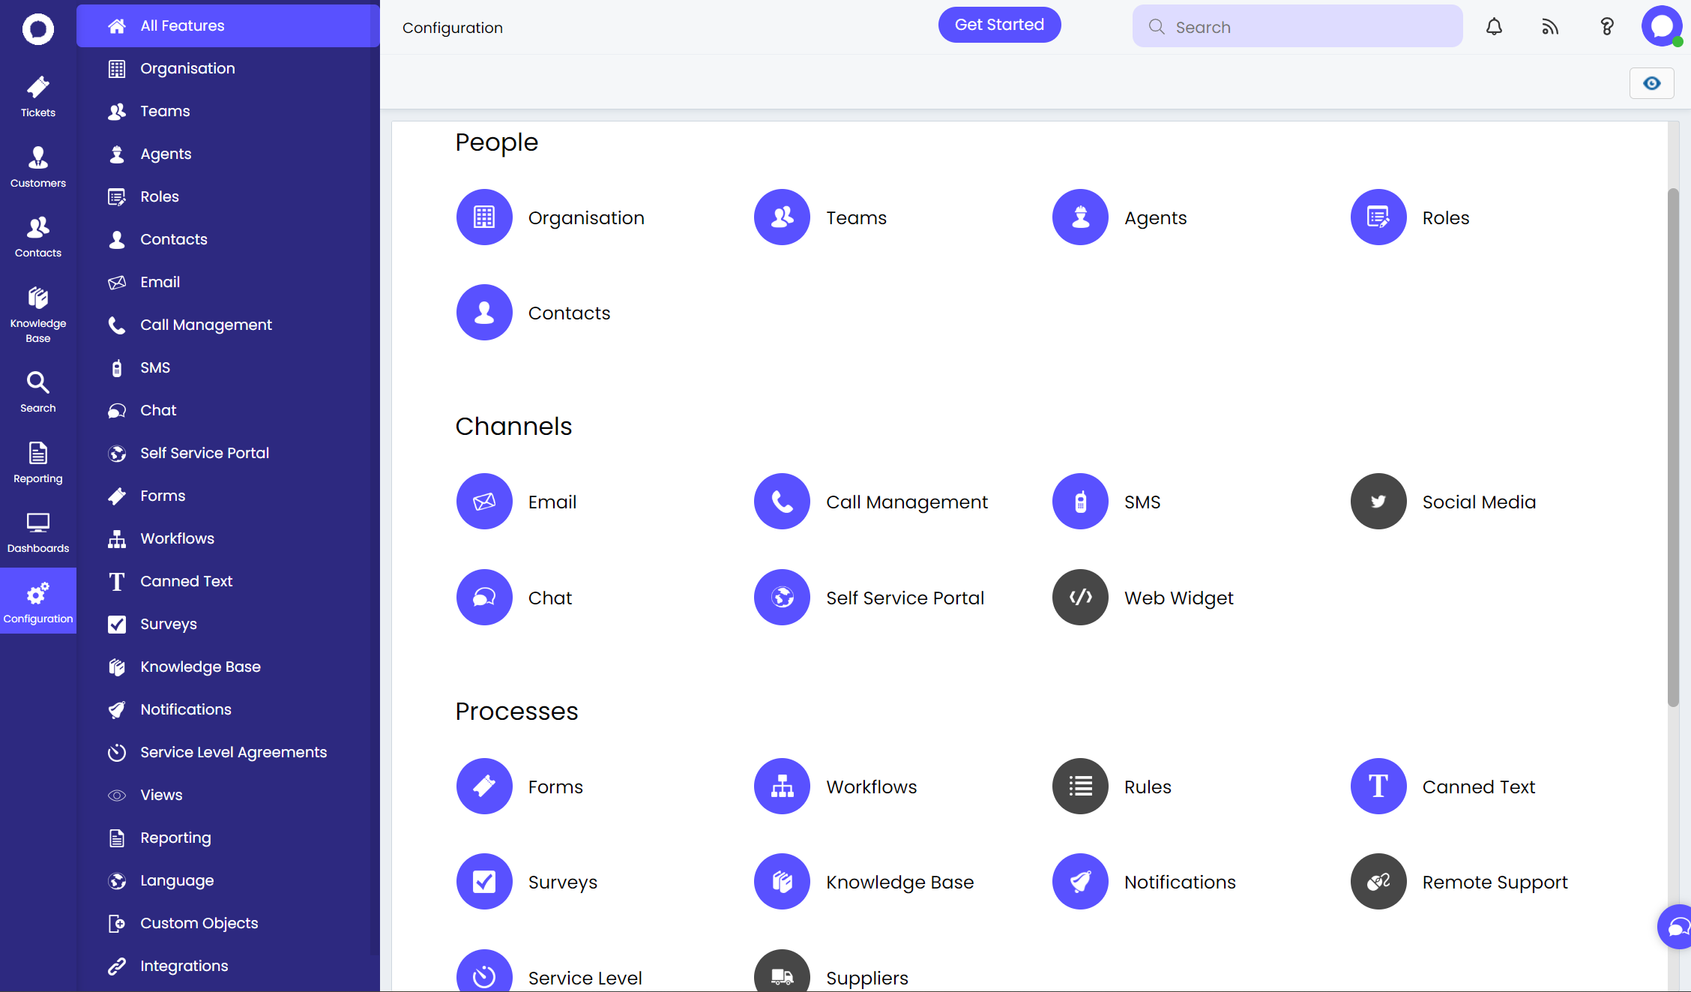This screenshot has width=1691, height=992.
Task: Toggle the eye visibility icon top-right
Action: 1652,82
